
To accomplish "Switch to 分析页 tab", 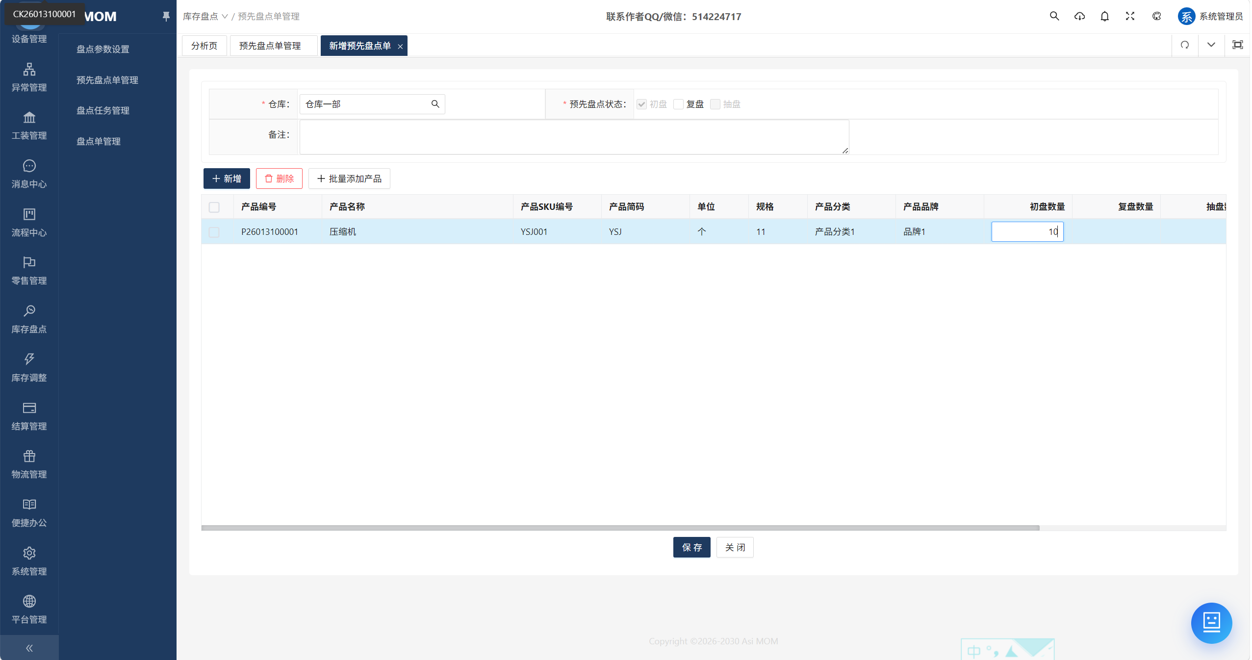I will pyautogui.click(x=204, y=46).
